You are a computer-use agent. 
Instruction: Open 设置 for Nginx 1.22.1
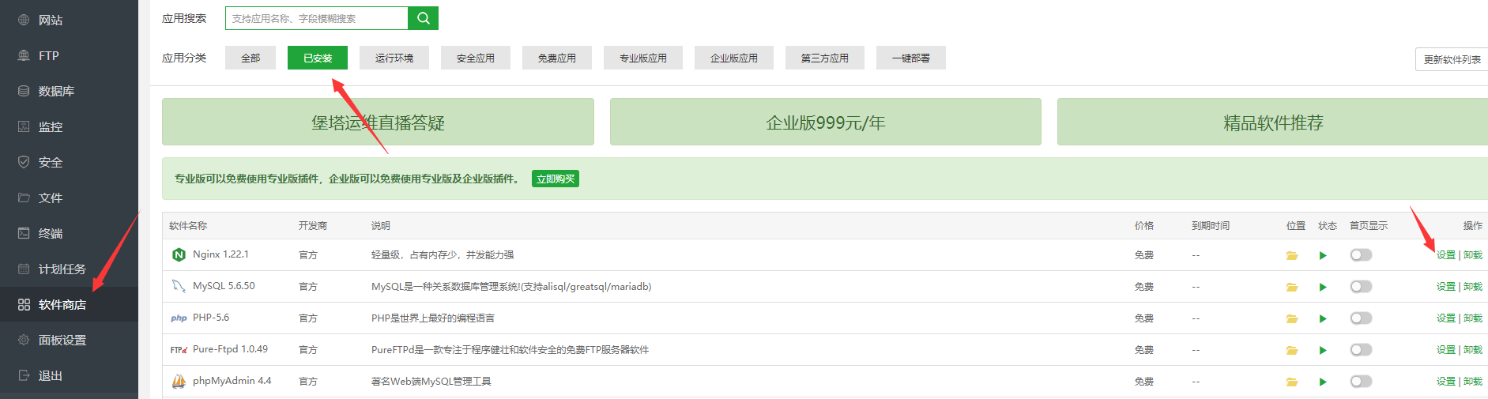point(1445,254)
